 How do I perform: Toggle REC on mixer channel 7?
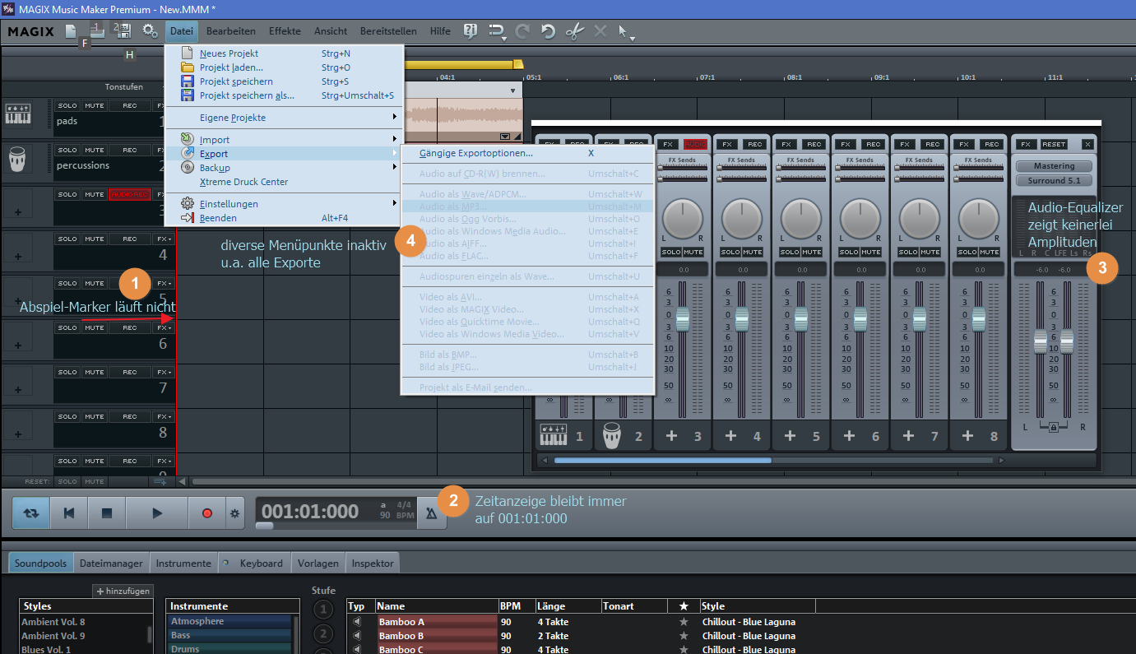tap(933, 144)
